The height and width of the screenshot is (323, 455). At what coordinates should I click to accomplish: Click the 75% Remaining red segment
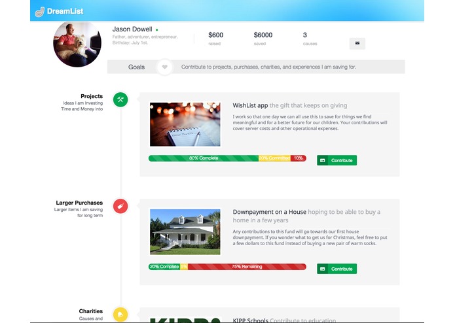247,267
